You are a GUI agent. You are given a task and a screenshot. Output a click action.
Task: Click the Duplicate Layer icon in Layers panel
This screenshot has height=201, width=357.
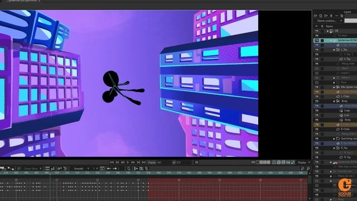point(321,16)
